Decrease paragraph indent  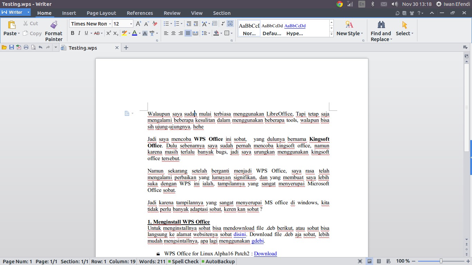click(189, 23)
